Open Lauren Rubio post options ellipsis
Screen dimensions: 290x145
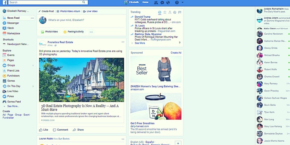[x=123, y=139]
